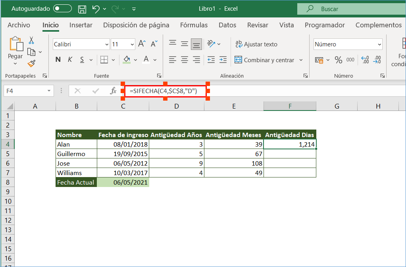Viewport: 406px width, 267px height.
Task: Click the center align text icon
Action: coord(185,60)
